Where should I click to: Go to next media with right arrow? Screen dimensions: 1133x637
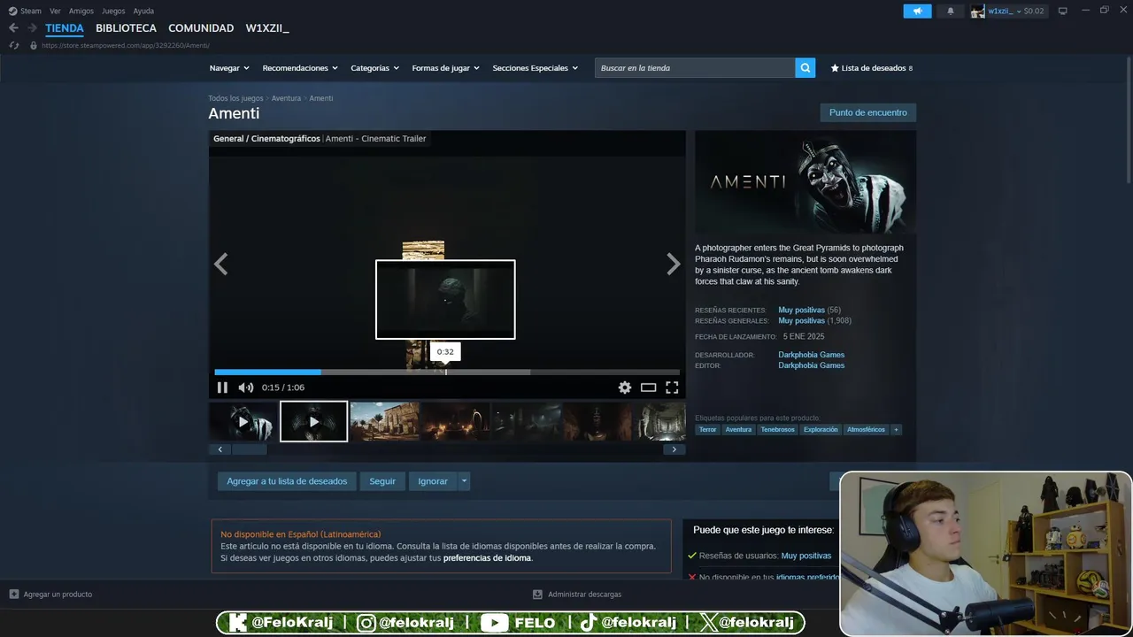[x=674, y=264]
